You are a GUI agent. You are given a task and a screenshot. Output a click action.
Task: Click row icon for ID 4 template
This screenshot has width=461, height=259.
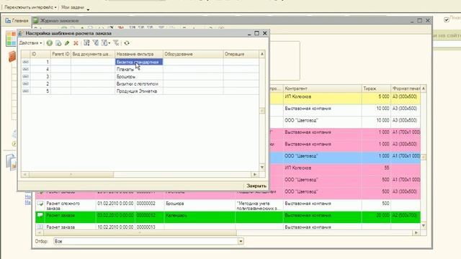[26, 69]
